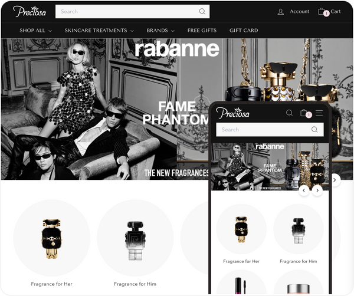Click the magnifier icon in desktop search bar

point(202,11)
